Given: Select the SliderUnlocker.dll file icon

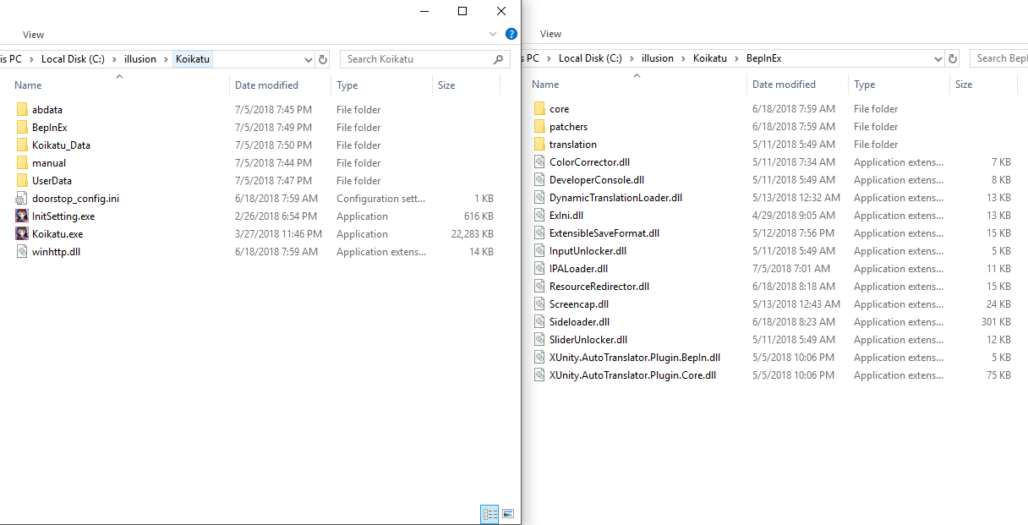Looking at the screenshot, I should (539, 340).
